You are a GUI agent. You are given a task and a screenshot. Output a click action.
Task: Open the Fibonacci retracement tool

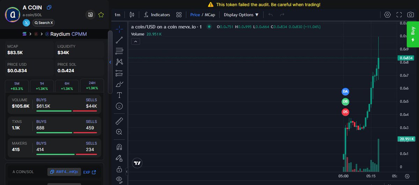[119, 51]
